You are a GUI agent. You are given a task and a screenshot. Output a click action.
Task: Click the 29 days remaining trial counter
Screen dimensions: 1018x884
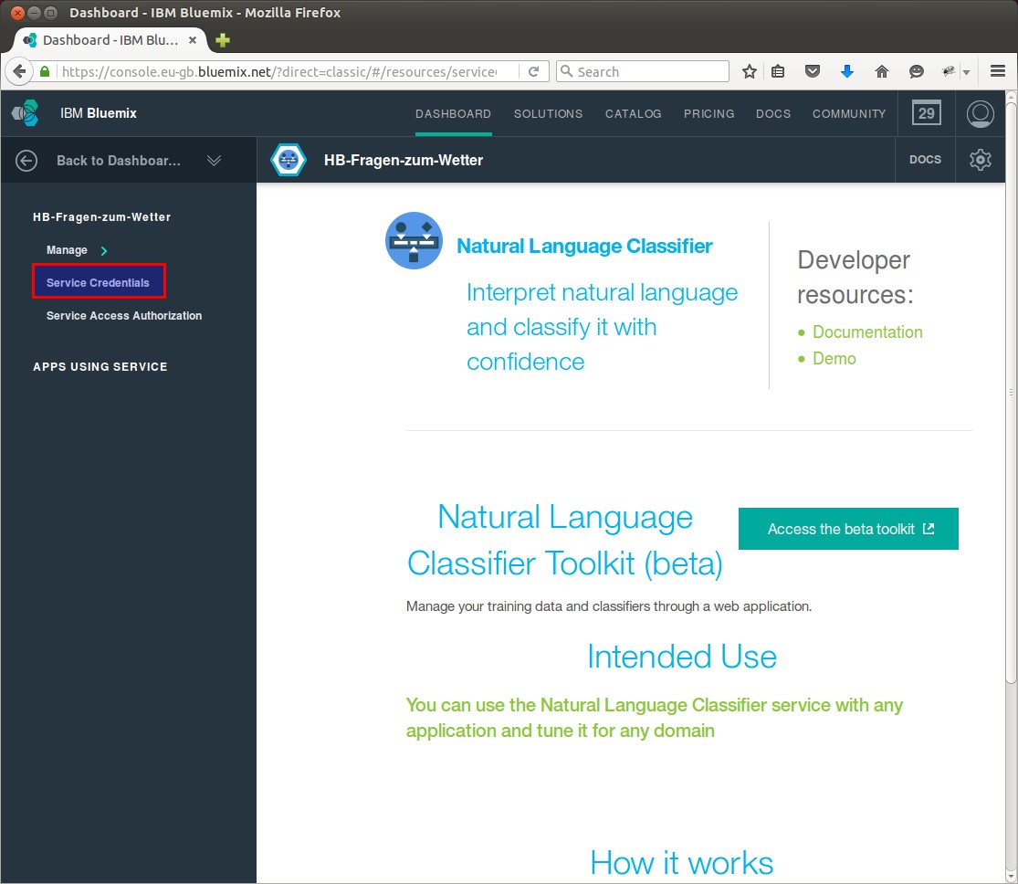926,113
